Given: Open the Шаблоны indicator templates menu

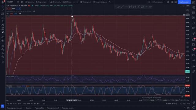Looking at the screenshot, I should (x=67, y=2).
